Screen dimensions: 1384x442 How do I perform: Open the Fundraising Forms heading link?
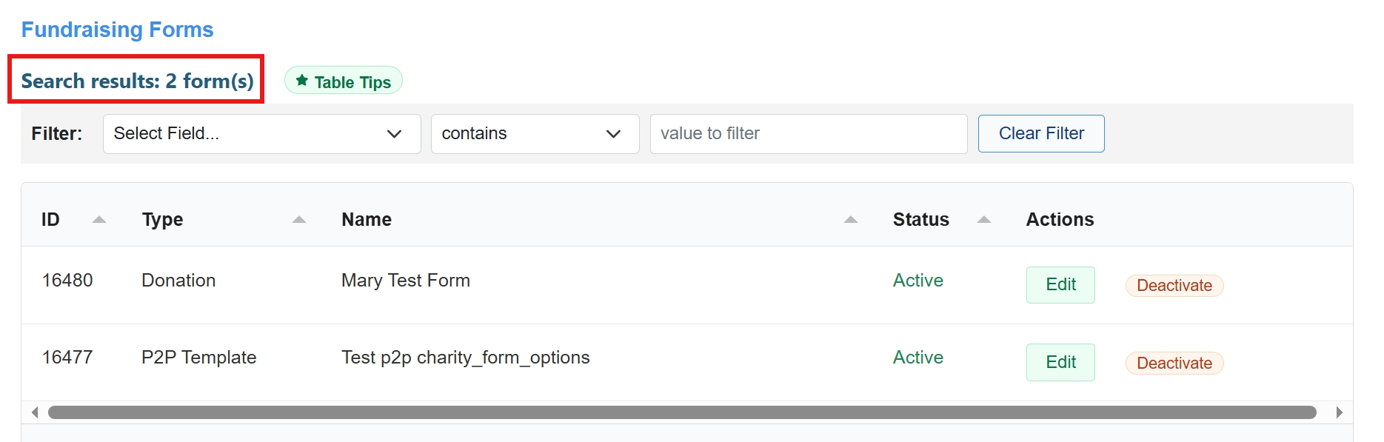click(x=117, y=30)
